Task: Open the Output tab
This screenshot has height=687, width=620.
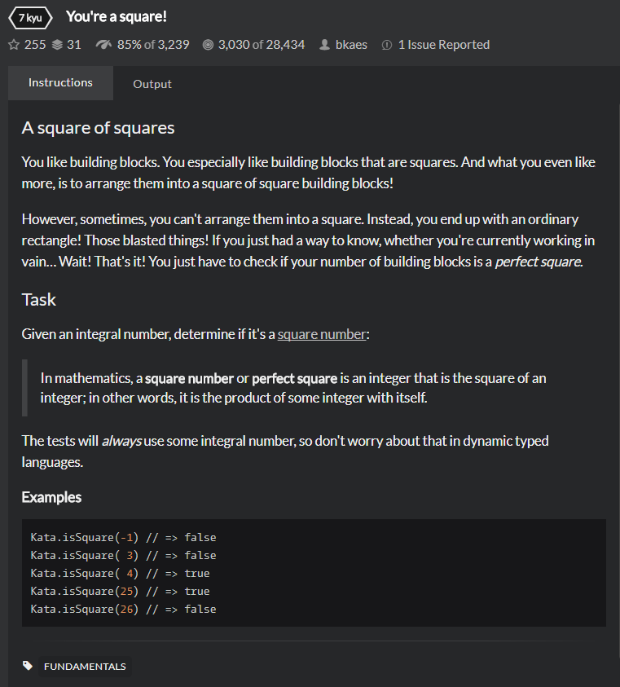Action: pyautogui.click(x=152, y=84)
